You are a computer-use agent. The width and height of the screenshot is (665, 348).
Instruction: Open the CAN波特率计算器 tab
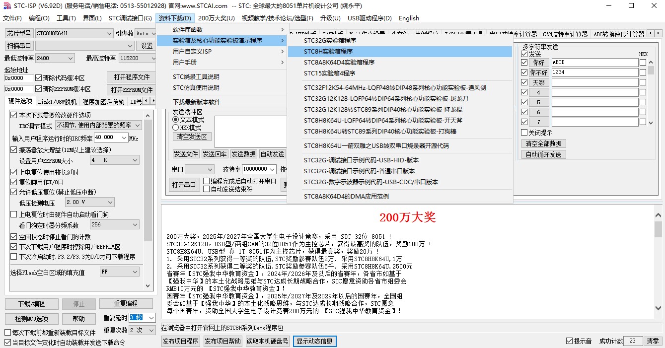[565, 34]
